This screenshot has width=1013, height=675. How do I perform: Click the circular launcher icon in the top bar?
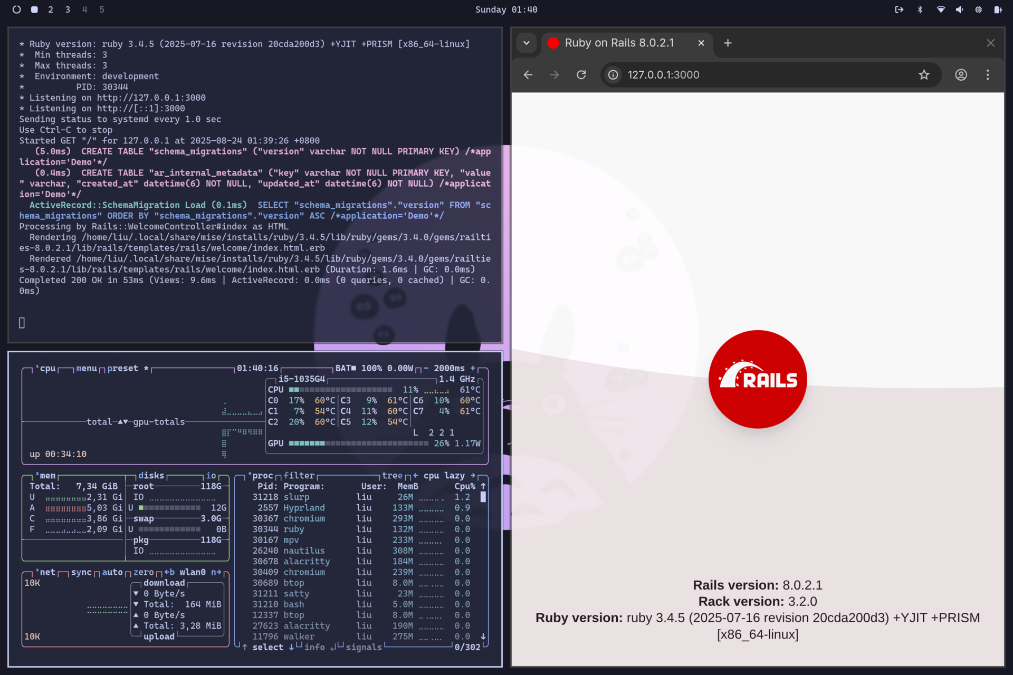16,9
